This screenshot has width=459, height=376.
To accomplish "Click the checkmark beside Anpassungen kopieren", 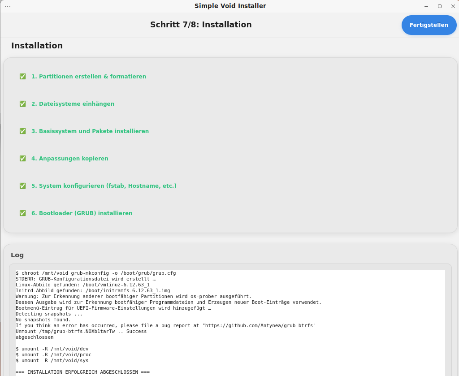I will click(22, 159).
